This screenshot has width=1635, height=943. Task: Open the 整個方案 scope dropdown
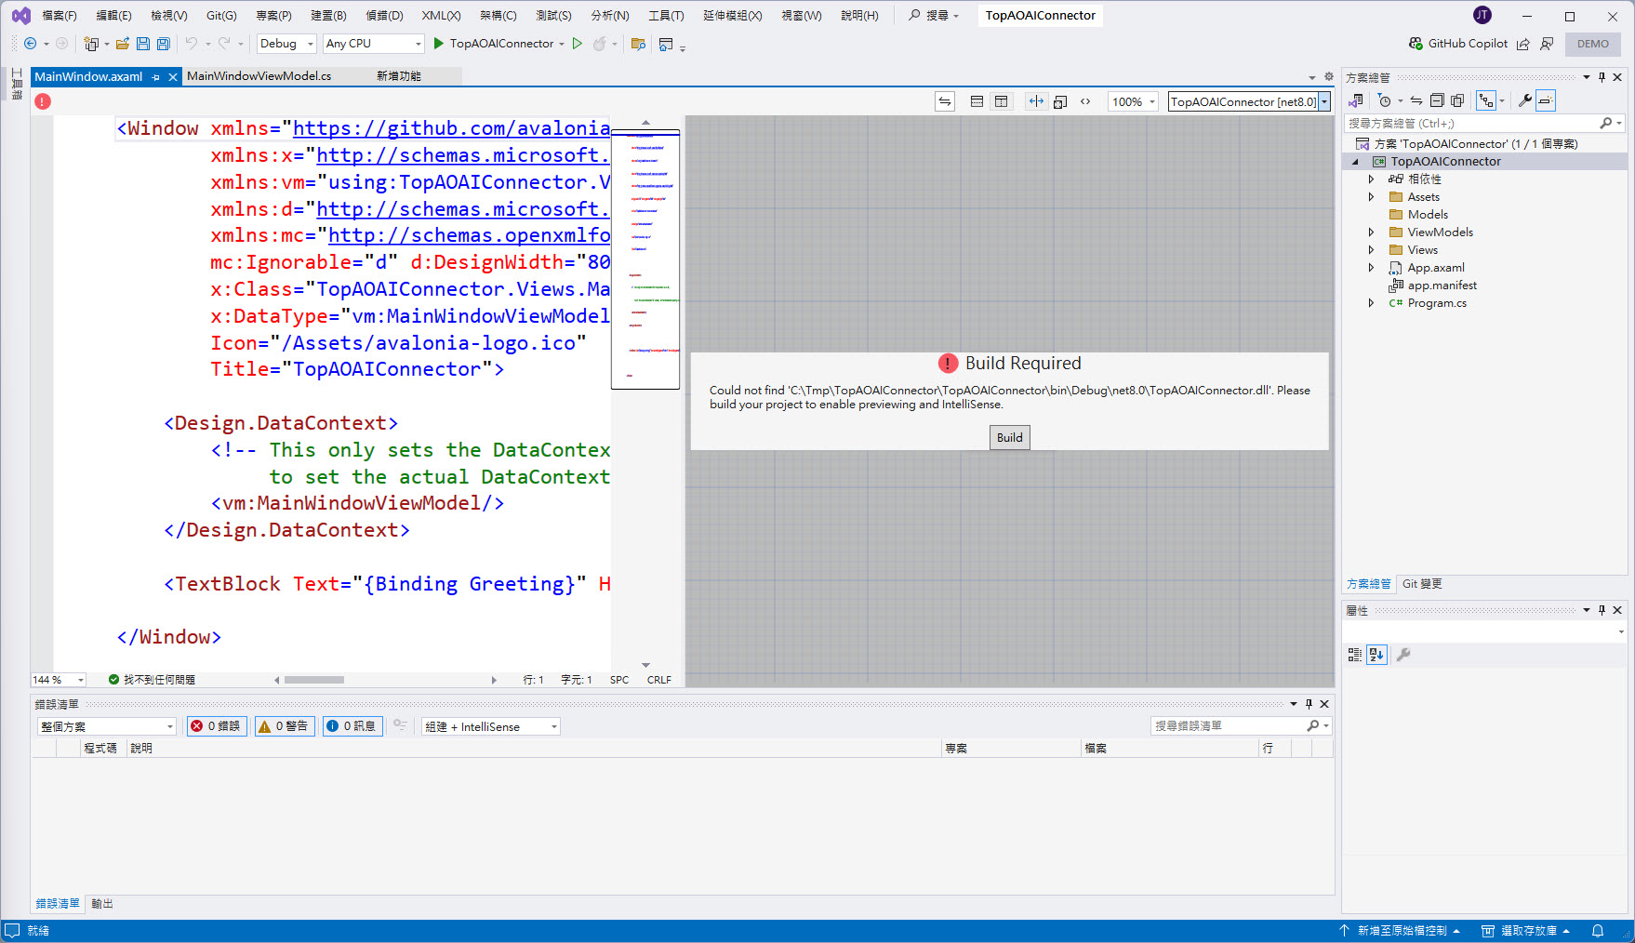(x=106, y=726)
